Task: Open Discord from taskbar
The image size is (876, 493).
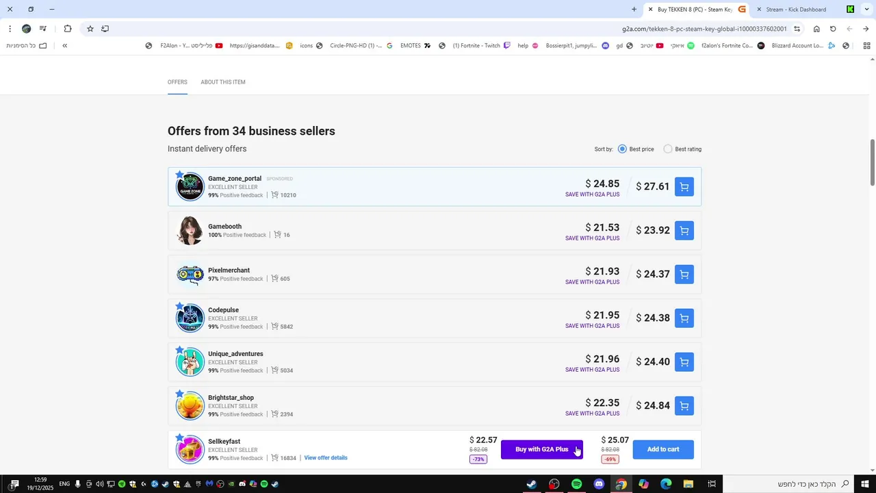Action: [x=599, y=484]
